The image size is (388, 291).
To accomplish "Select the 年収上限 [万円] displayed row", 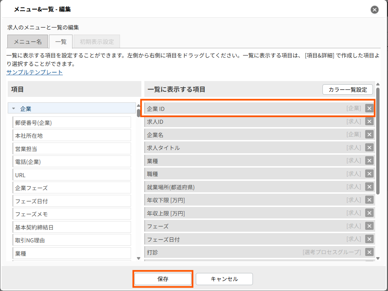I will click(x=259, y=213).
